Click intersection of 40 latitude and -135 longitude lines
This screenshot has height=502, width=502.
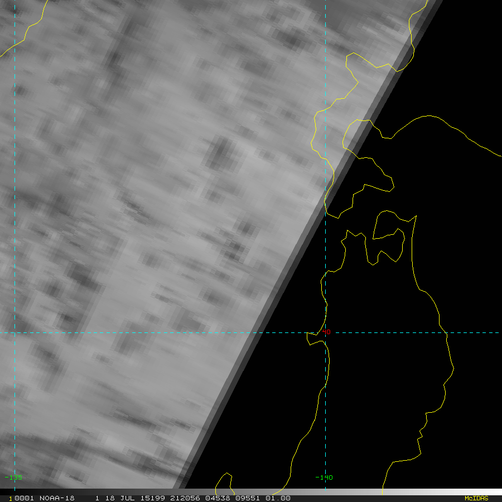[15, 333]
